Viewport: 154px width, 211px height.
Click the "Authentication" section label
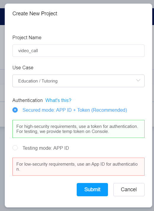[x=27, y=100]
